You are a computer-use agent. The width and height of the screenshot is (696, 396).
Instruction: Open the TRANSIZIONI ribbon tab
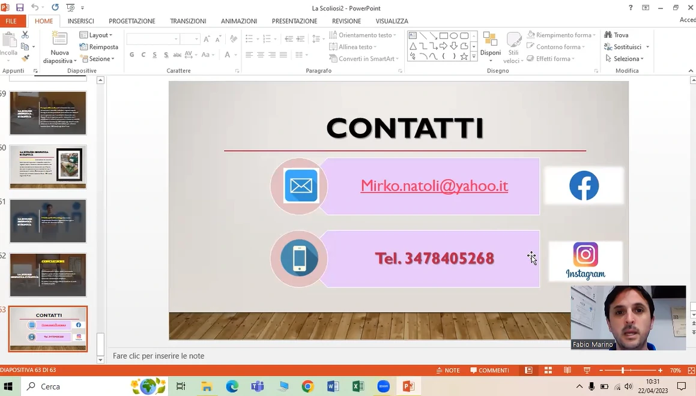[x=188, y=21]
